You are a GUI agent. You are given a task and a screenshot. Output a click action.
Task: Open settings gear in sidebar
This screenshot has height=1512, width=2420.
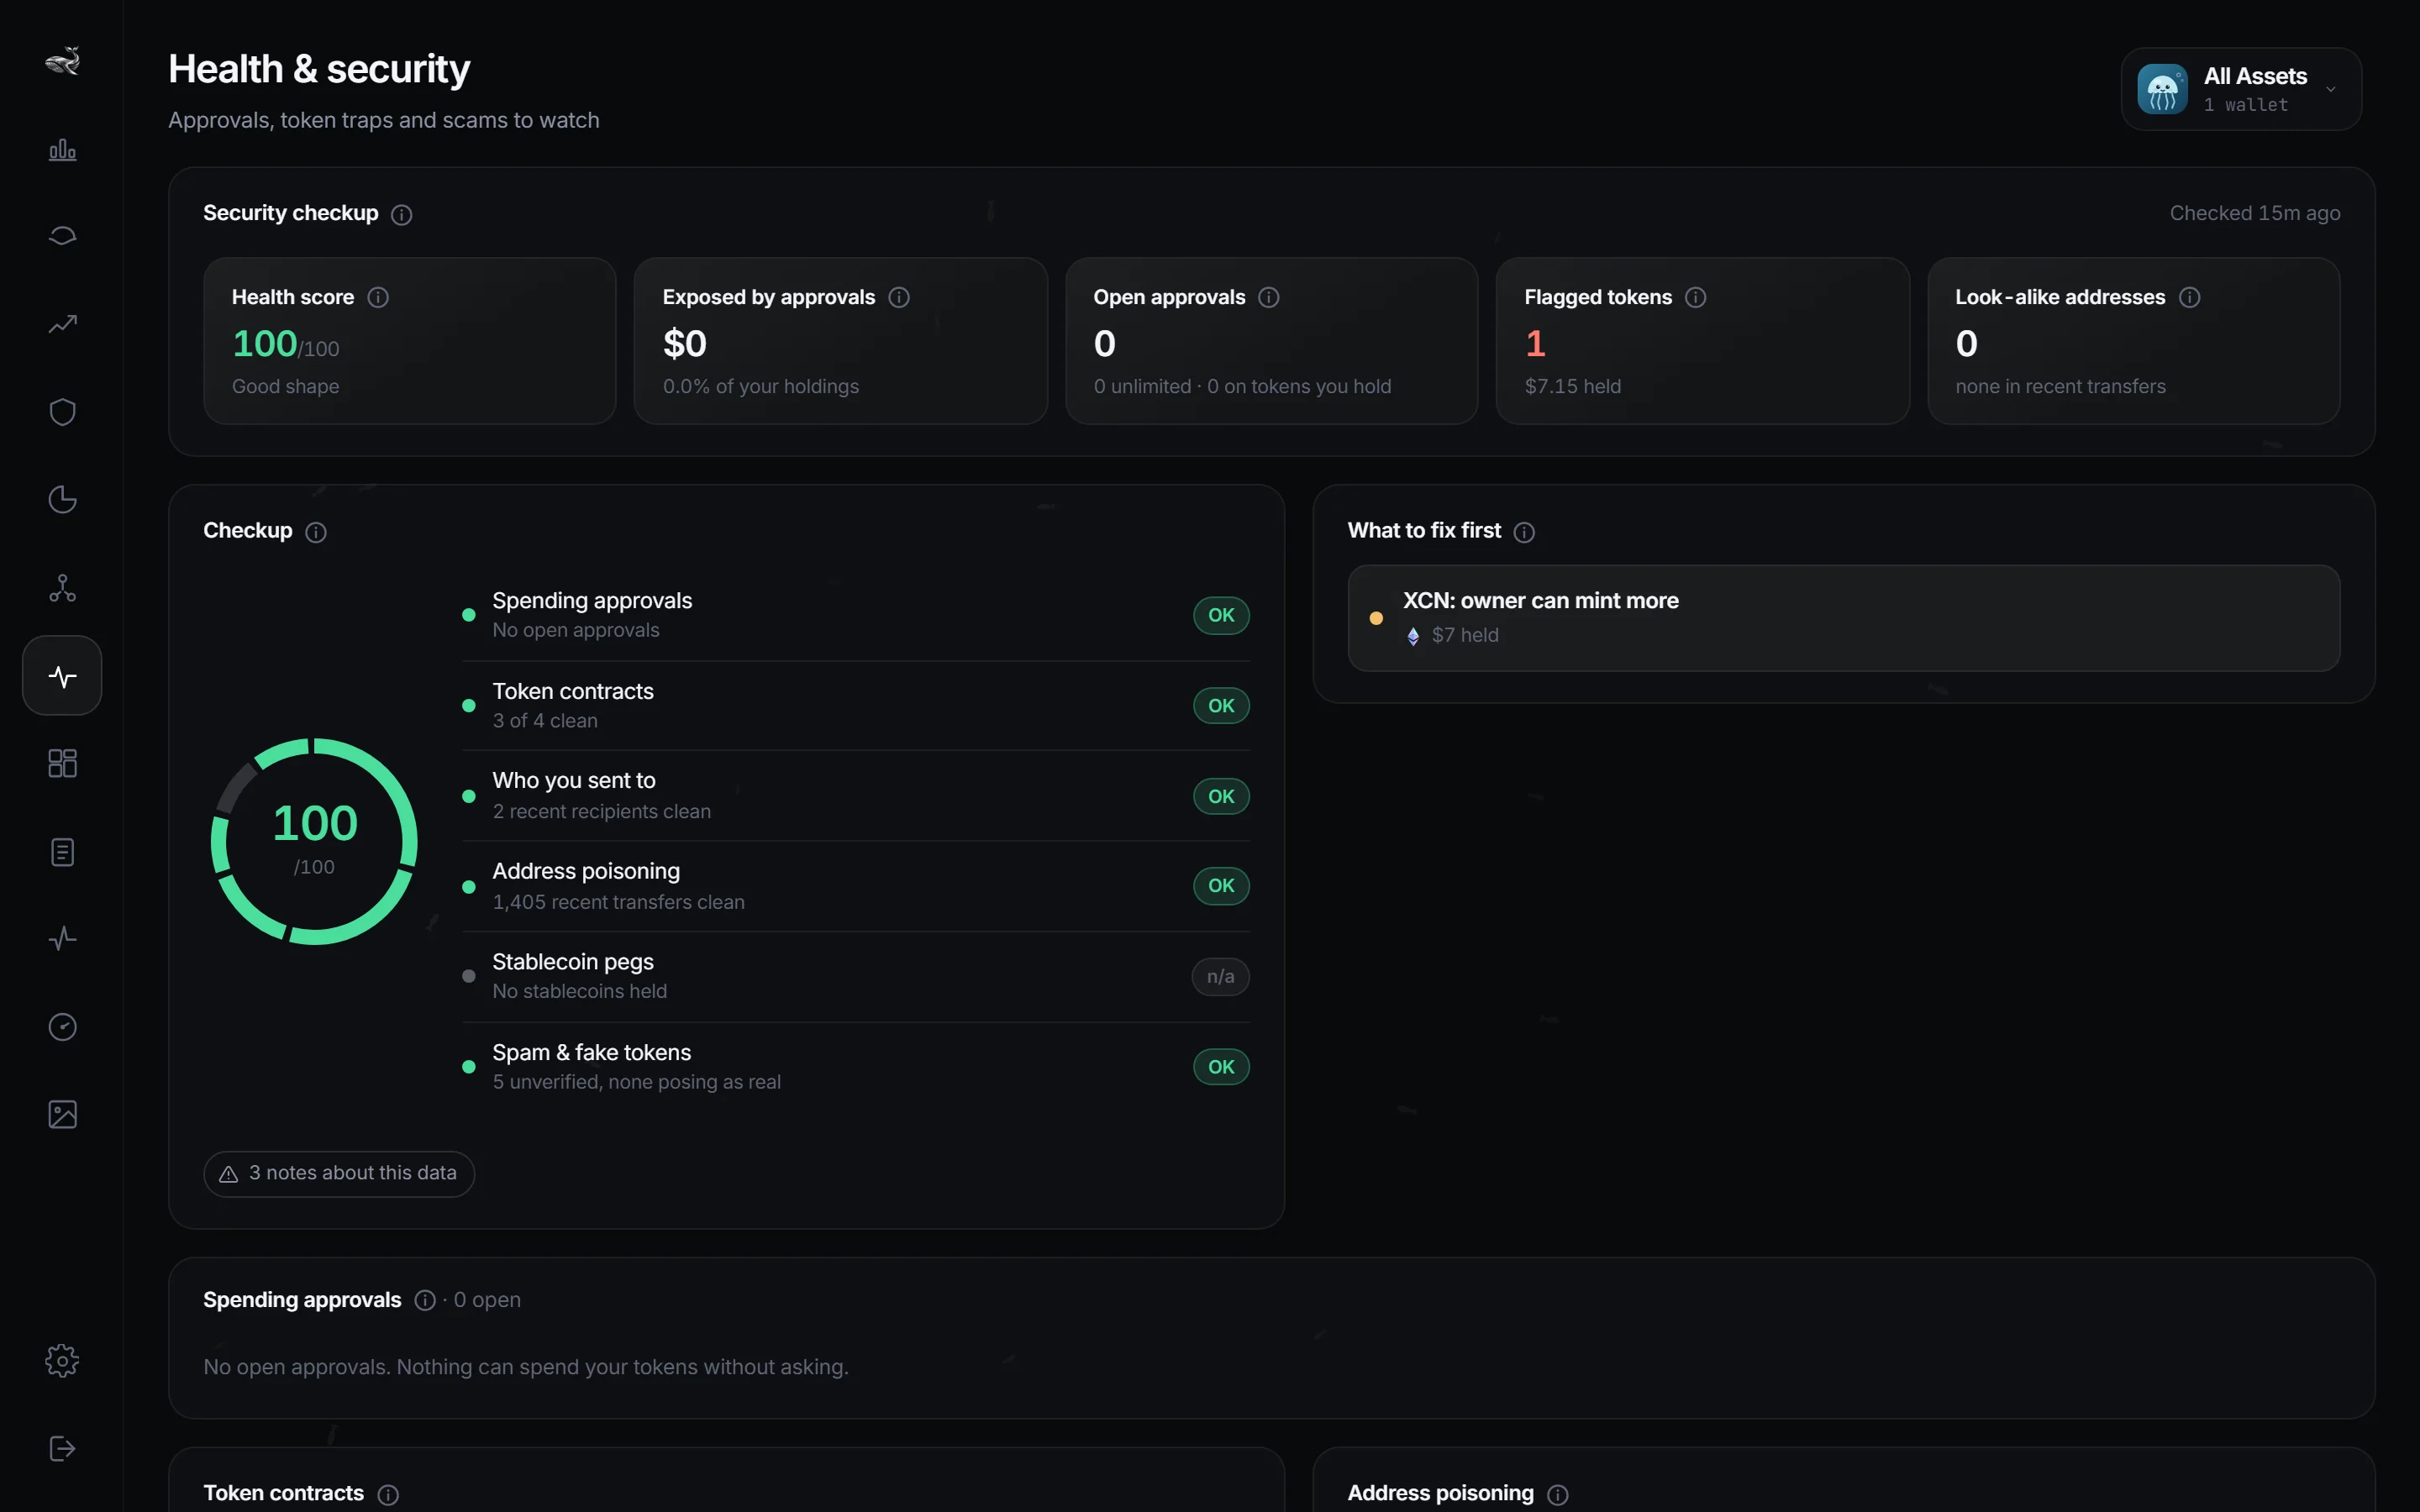[x=62, y=1361]
